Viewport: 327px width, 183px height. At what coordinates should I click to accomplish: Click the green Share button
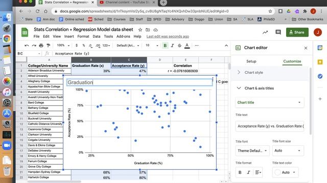pyautogui.click(x=297, y=33)
